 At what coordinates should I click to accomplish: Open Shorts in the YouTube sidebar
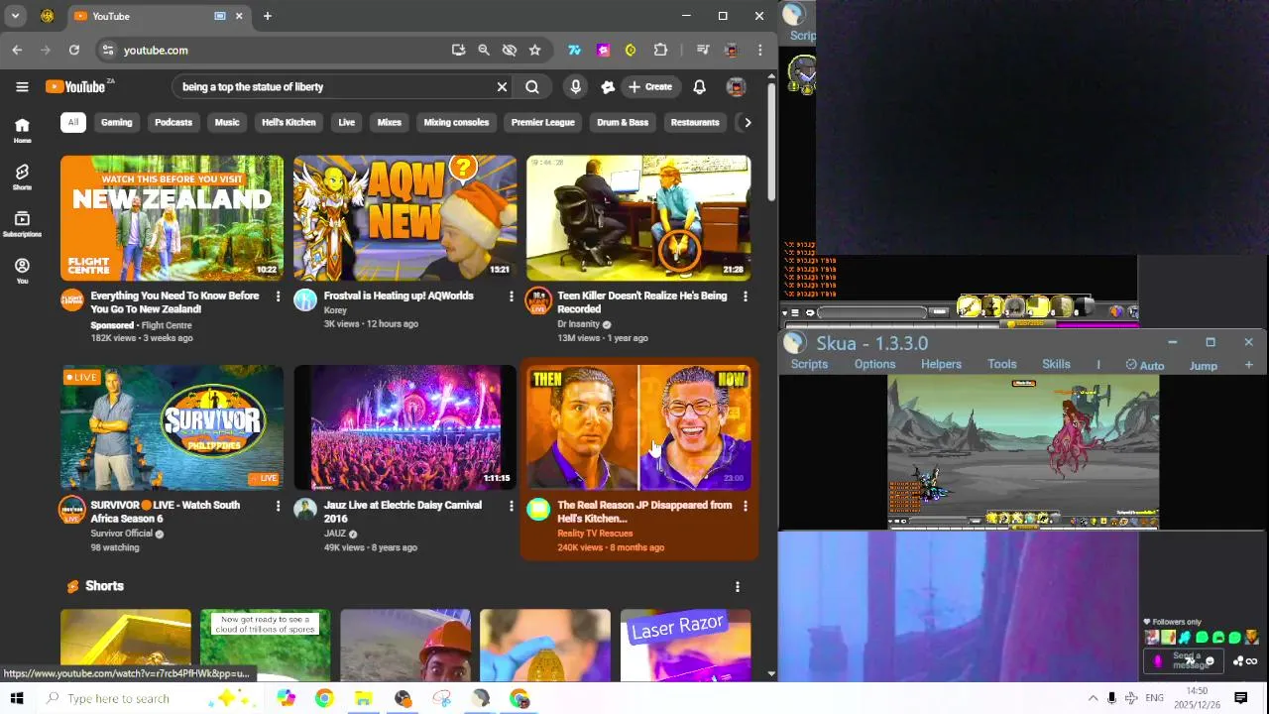coord(22,177)
